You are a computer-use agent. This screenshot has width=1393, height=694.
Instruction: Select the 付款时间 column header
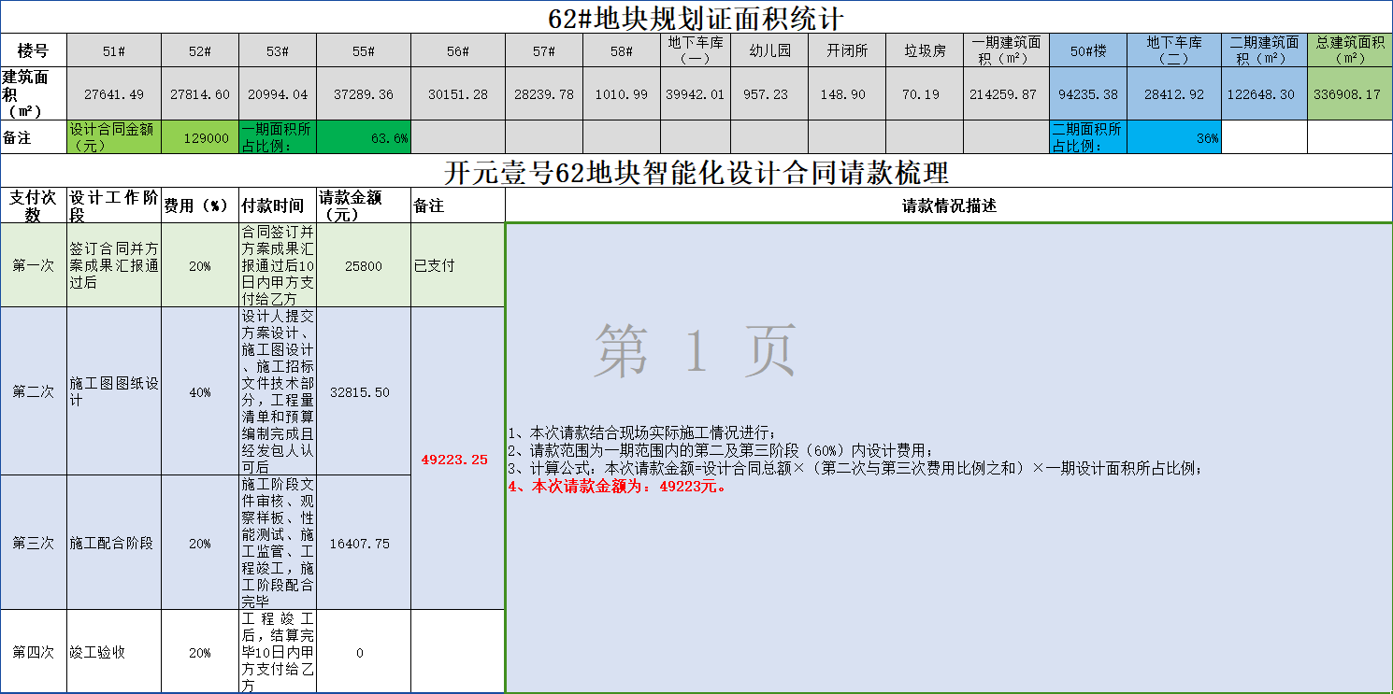[x=277, y=206]
